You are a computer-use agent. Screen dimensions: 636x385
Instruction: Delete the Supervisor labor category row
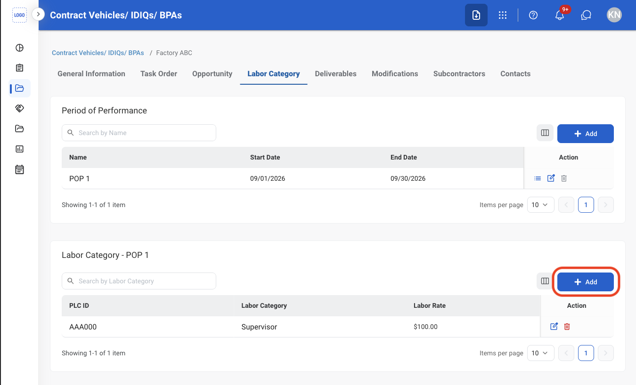tap(567, 327)
